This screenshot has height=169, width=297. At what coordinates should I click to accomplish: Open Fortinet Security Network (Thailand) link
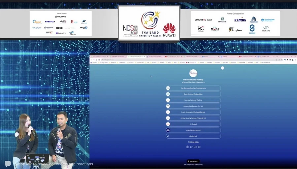(x=193, y=118)
